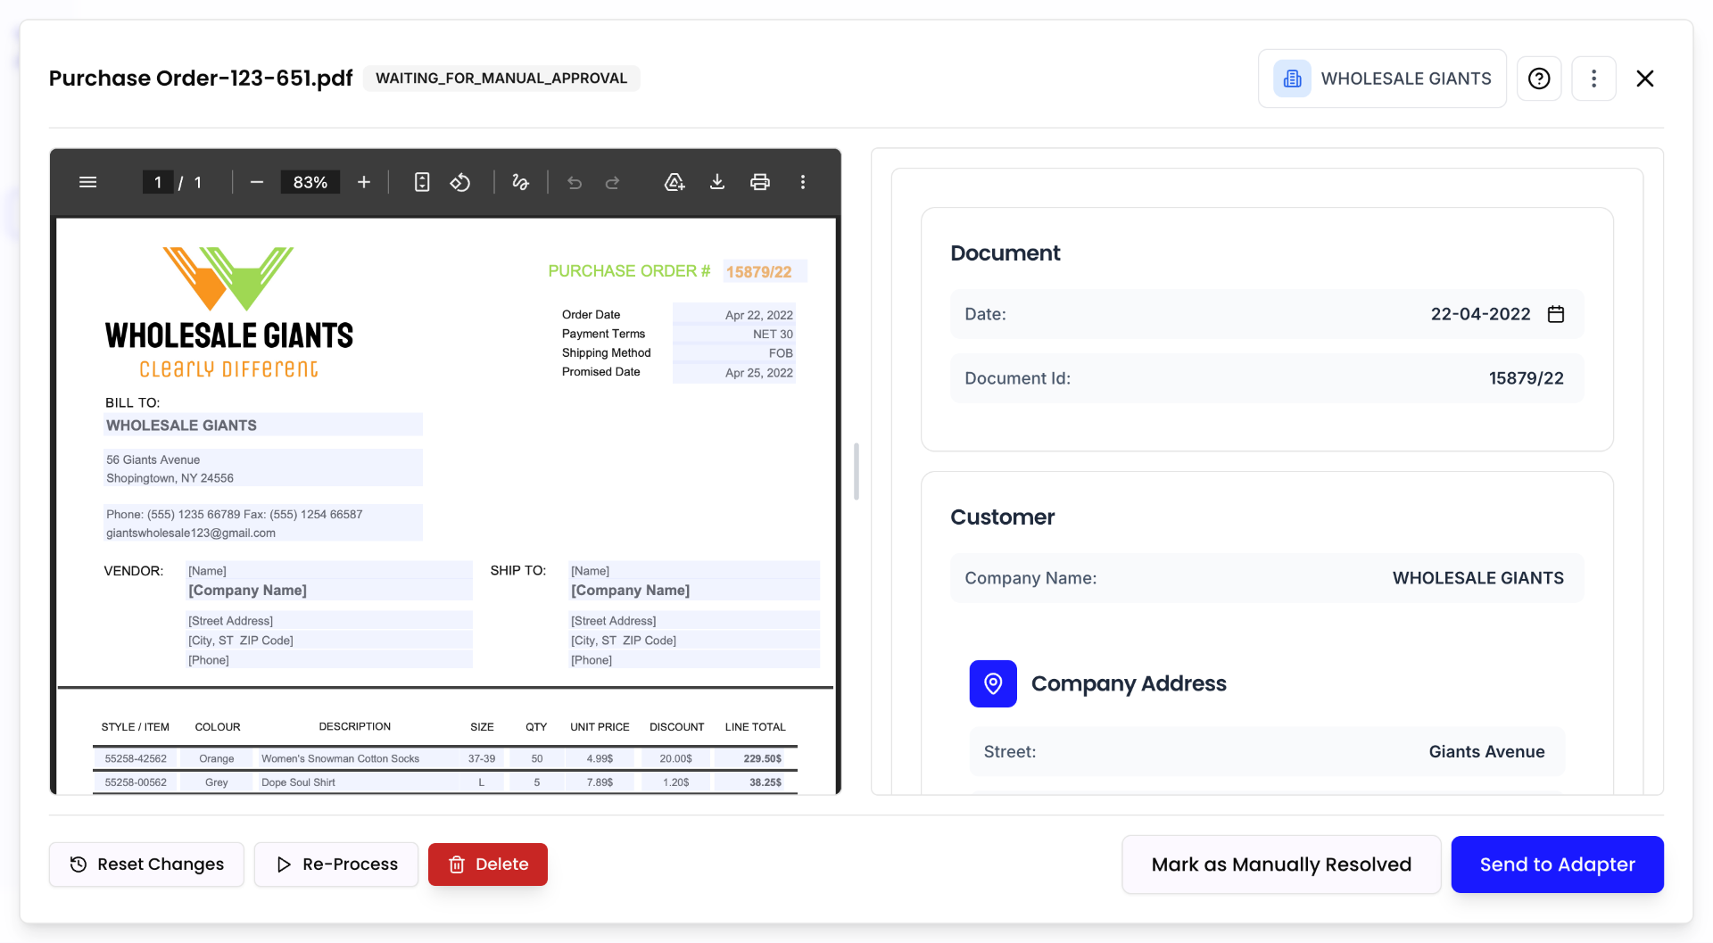
Task: Delete the purchase order document
Action: click(488, 864)
